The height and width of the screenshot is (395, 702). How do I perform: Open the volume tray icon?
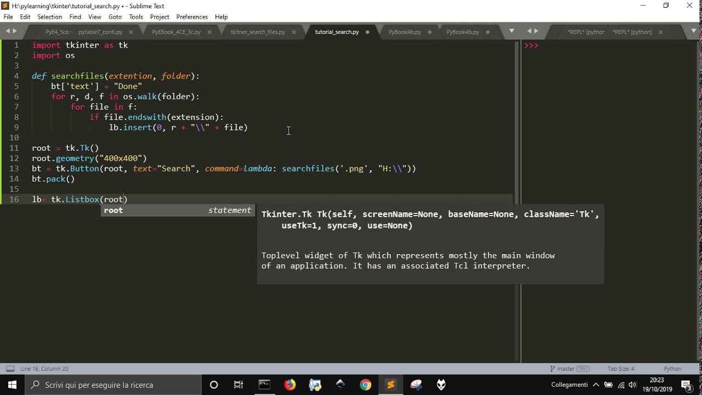click(x=633, y=385)
